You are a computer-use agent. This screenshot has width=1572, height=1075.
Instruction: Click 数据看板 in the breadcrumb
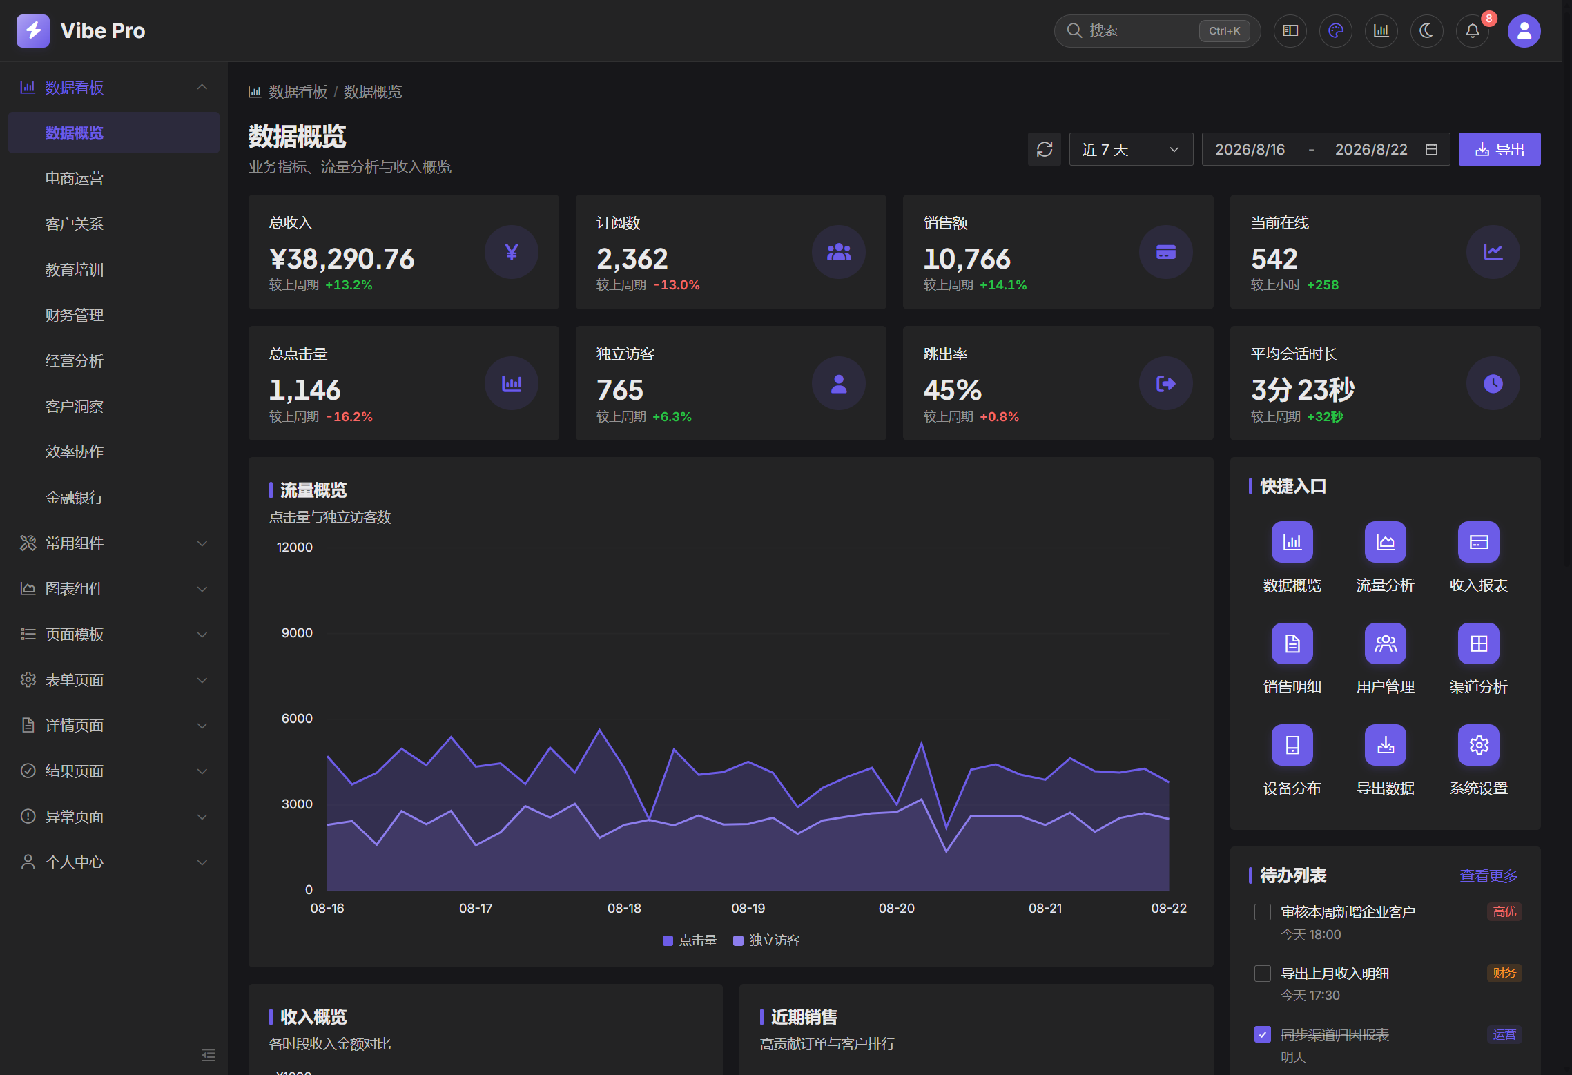pyautogui.click(x=298, y=92)
